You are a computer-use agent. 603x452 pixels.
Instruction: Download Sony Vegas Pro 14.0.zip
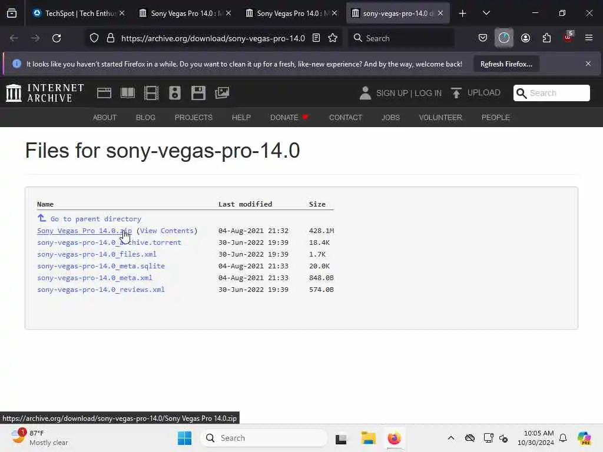(x=84, y=231)
